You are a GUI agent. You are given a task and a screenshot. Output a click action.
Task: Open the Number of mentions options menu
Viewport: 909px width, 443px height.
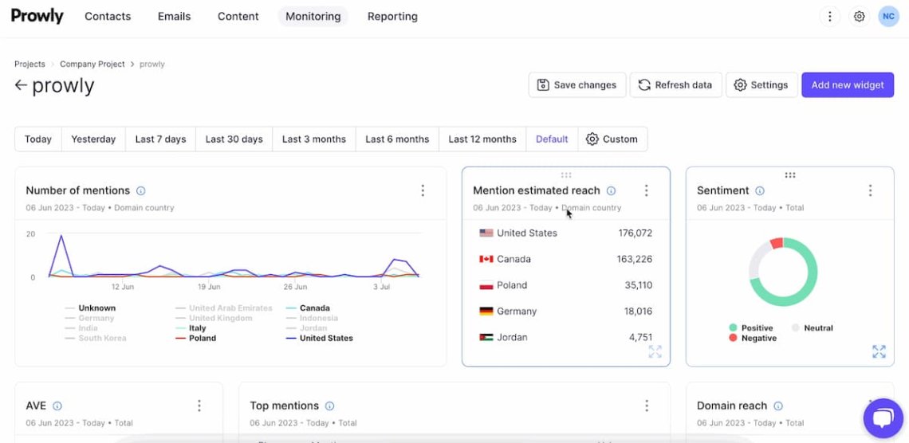pyautogui.click(x=423, y=190)
